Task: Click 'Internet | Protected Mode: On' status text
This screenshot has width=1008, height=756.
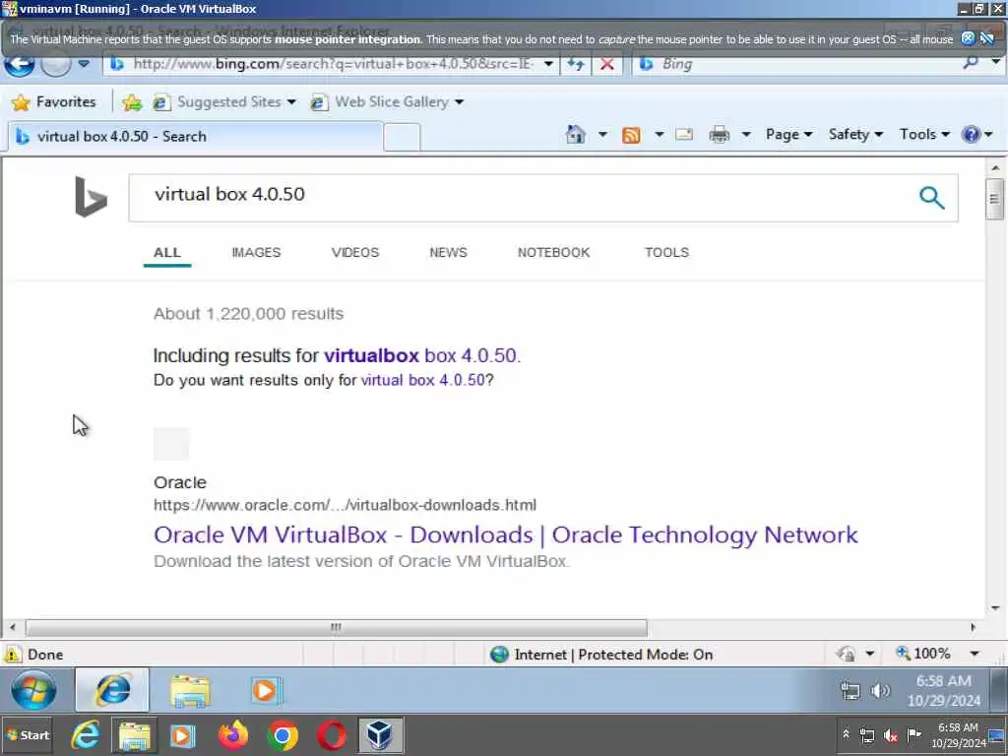Action: (613, 655)
